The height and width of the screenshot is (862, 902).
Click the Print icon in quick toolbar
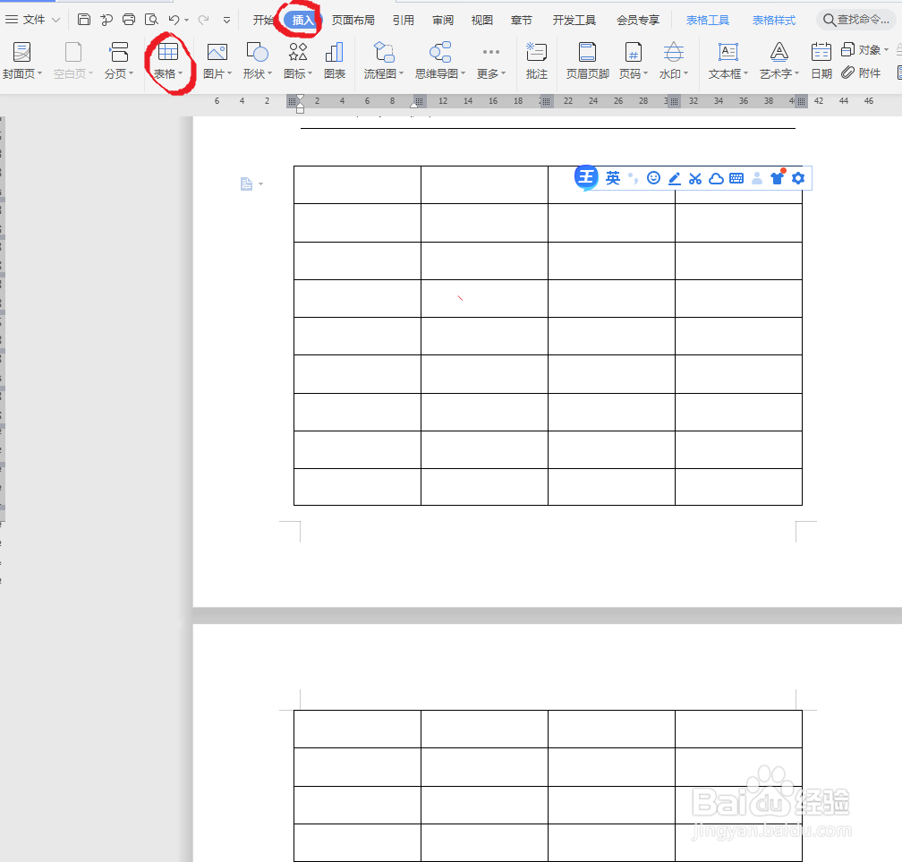click(x=129, y=20)
